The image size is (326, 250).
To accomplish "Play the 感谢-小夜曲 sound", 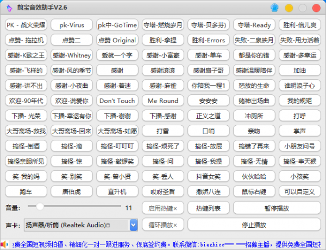I will [72, 86].
